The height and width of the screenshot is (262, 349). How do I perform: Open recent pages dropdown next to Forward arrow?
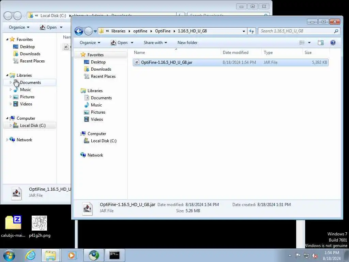[x=95, y=31]
